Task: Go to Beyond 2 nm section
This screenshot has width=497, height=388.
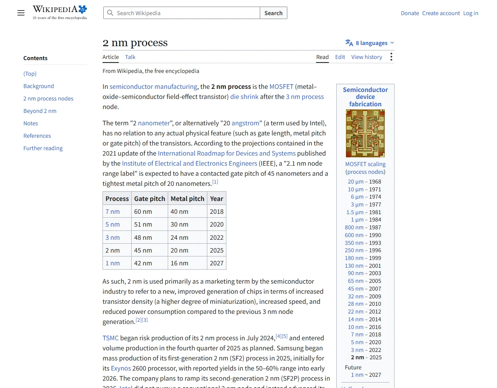Action: (x=40, y=111)
